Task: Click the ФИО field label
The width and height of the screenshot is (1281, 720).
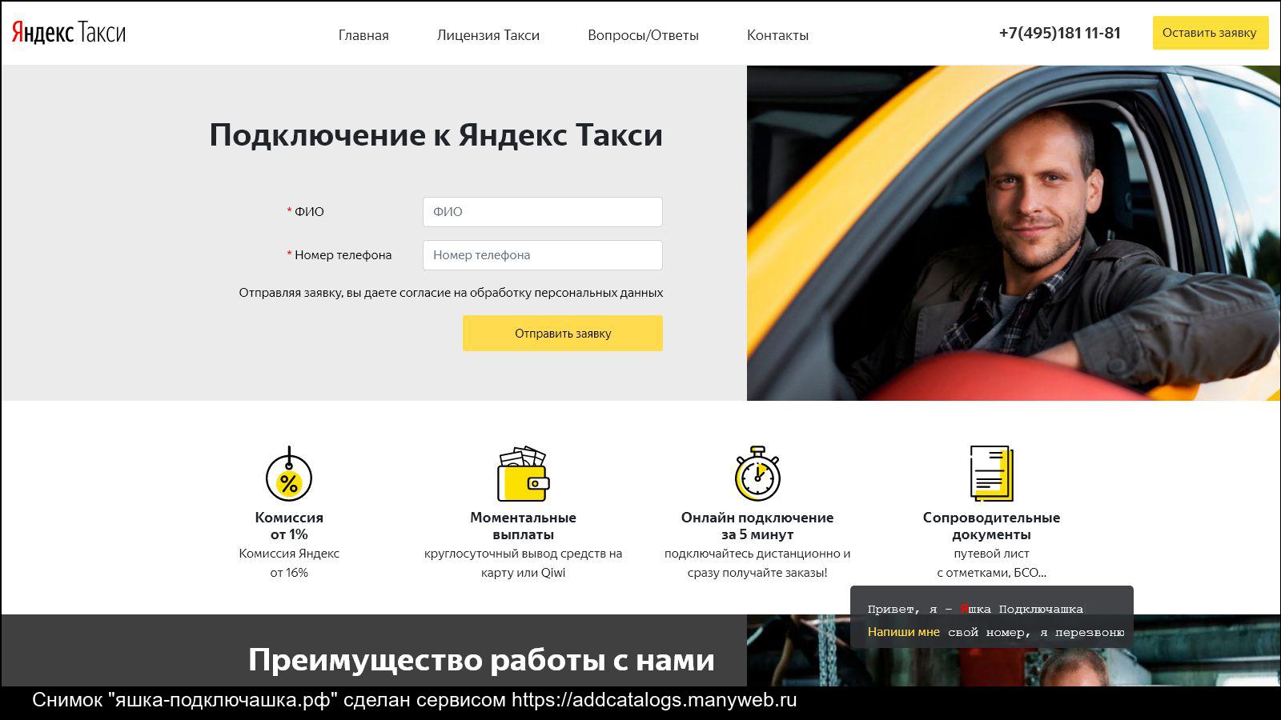Action: tap(309, 212)
